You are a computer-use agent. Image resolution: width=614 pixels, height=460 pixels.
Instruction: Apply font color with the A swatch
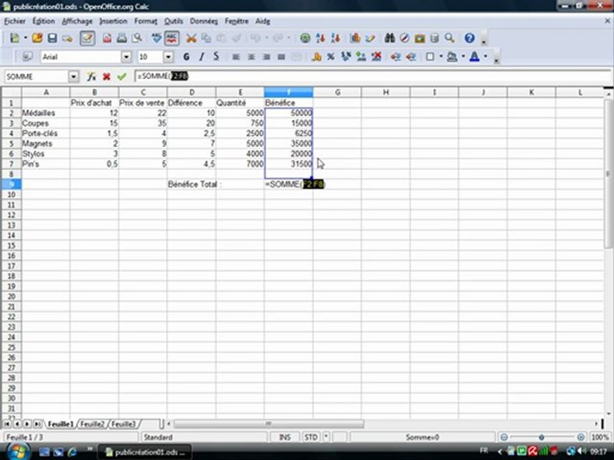[x=474, y=57]
